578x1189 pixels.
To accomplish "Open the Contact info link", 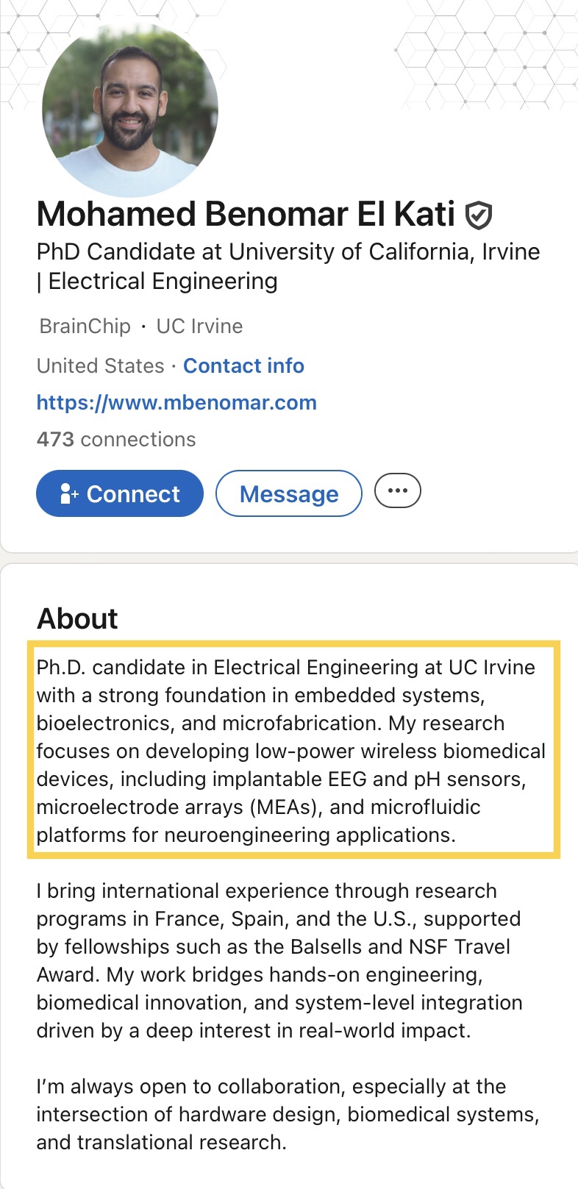I will pos(243,365).
